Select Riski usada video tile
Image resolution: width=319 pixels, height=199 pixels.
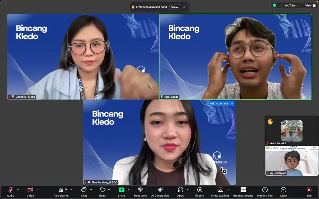click(x=236, y=56)
